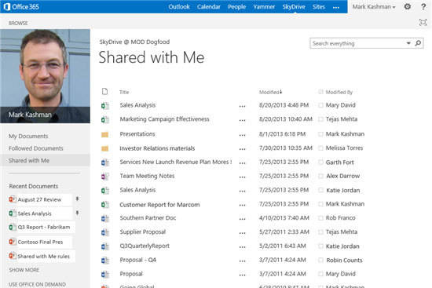Expand the search scope dropdown arrow
Image resolution: width=432 pixels, height=288 pixels.
pos(408,43)
